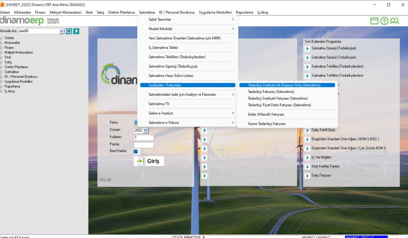Viewport: 408px width, 238px height.
Task: Open recent program İş Yeri Bilgileri
Action: 321,157
